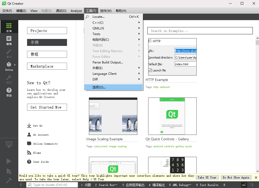The image size is (259, 188).
Task: Open the 文件(F) menu
Action: 7,11
